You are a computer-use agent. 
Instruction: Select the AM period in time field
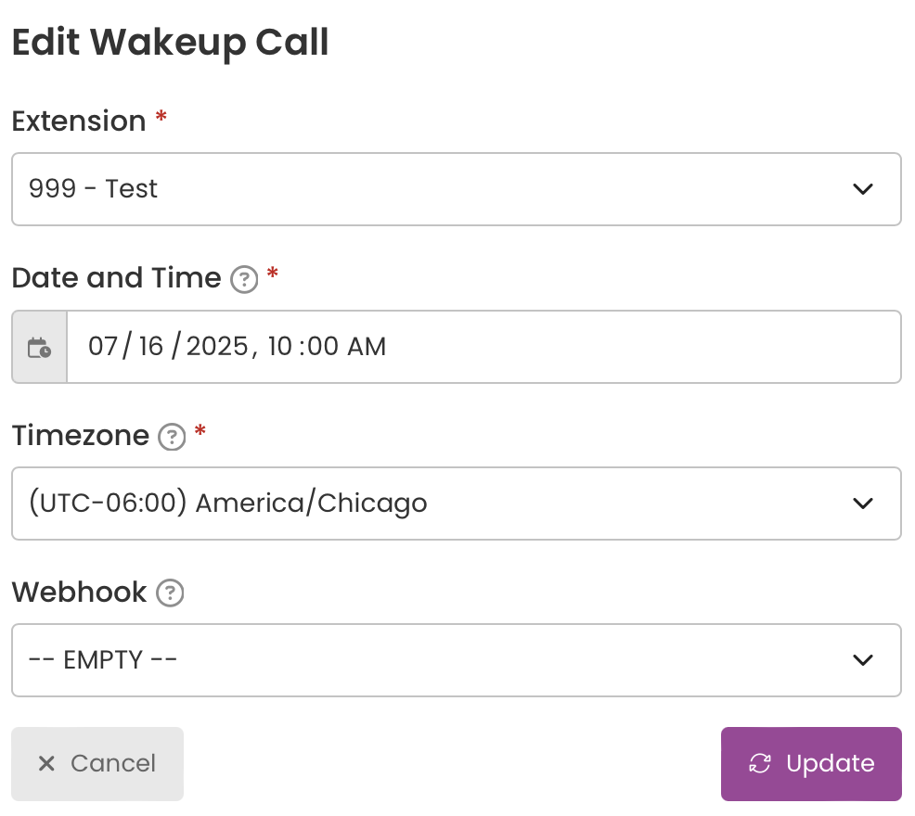(367, 347)
